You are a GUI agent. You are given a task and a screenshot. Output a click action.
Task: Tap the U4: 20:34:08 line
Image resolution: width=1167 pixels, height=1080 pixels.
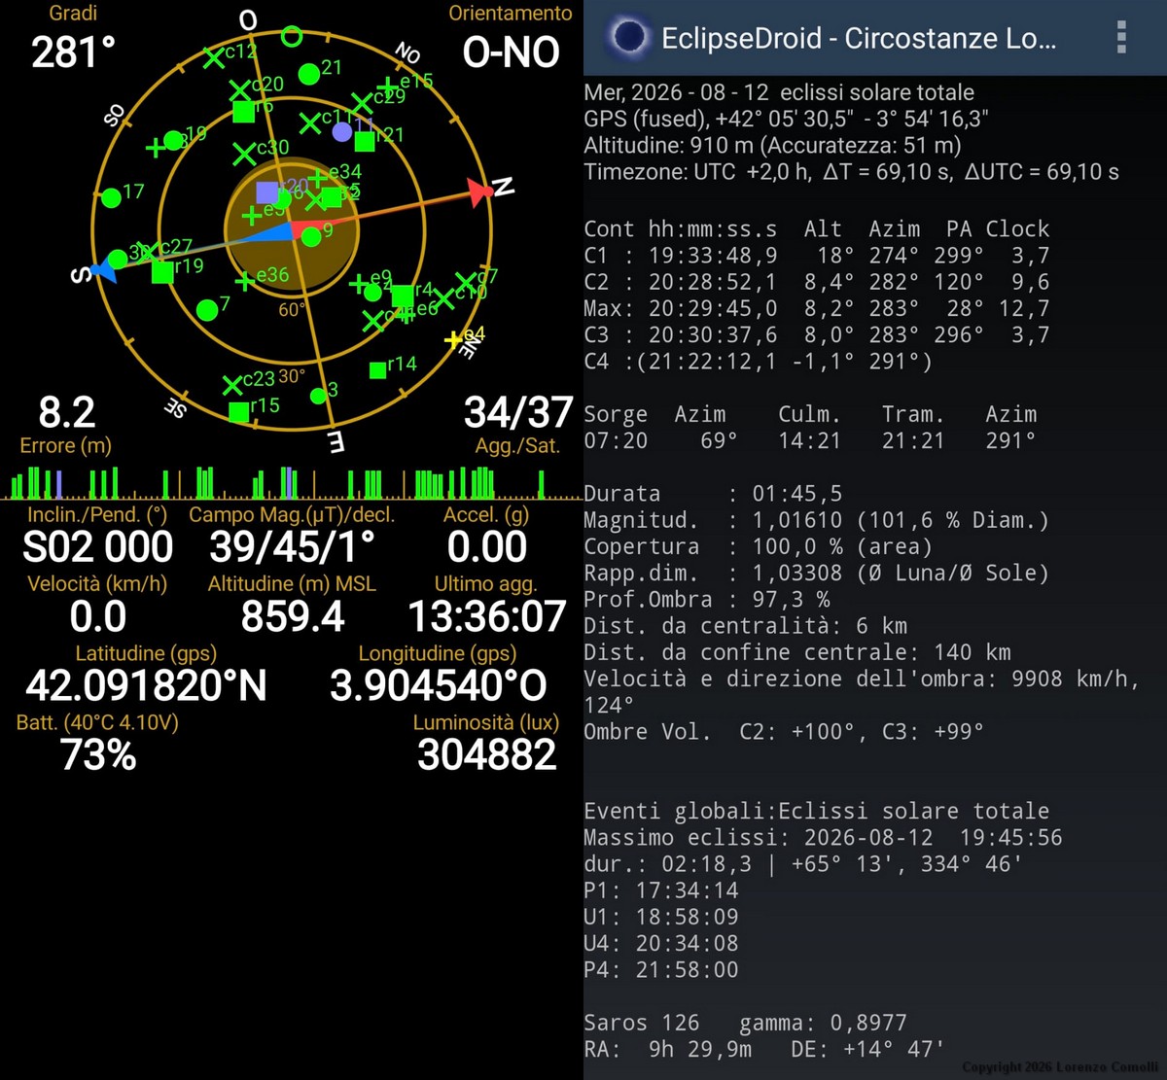[661, 944]
